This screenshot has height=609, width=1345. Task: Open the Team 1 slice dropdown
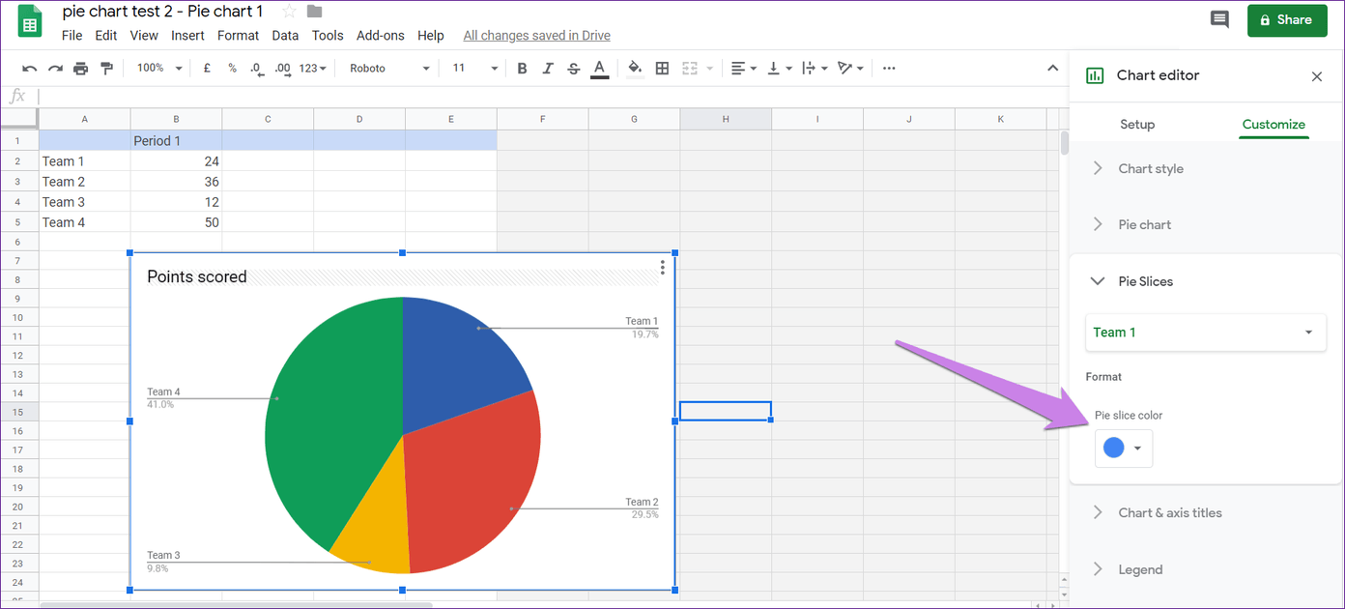point(1206,333)
